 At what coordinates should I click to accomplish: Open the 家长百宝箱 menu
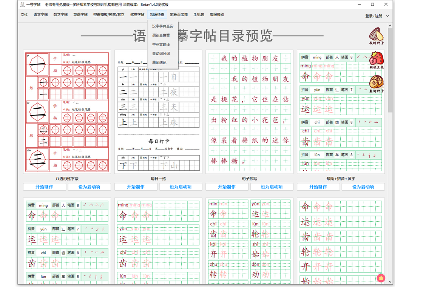pos(179,15)
